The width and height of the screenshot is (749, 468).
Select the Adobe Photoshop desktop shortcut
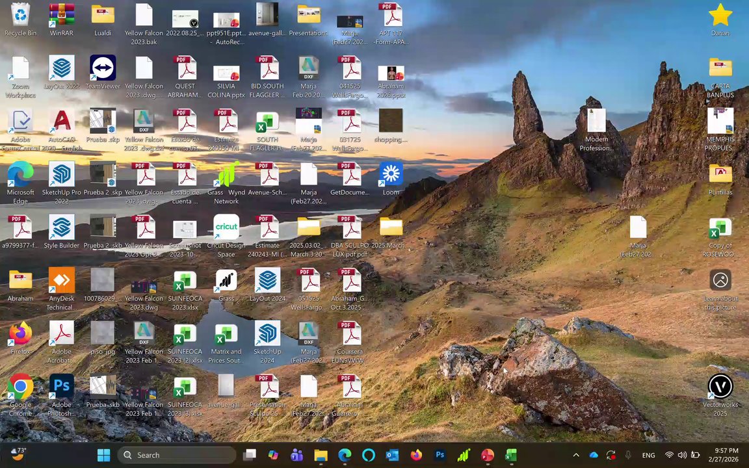(x=62, y=395)
